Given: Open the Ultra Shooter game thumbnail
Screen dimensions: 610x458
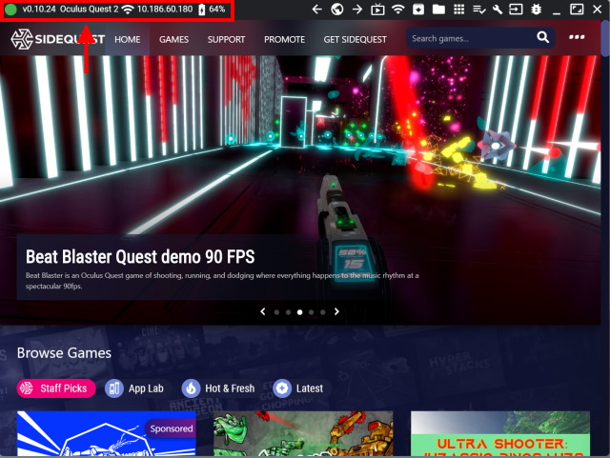Looking at the screenshot, I should point(500,433).
